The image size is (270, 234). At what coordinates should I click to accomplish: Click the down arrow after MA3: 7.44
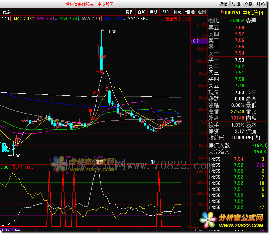tap(56, 19)
